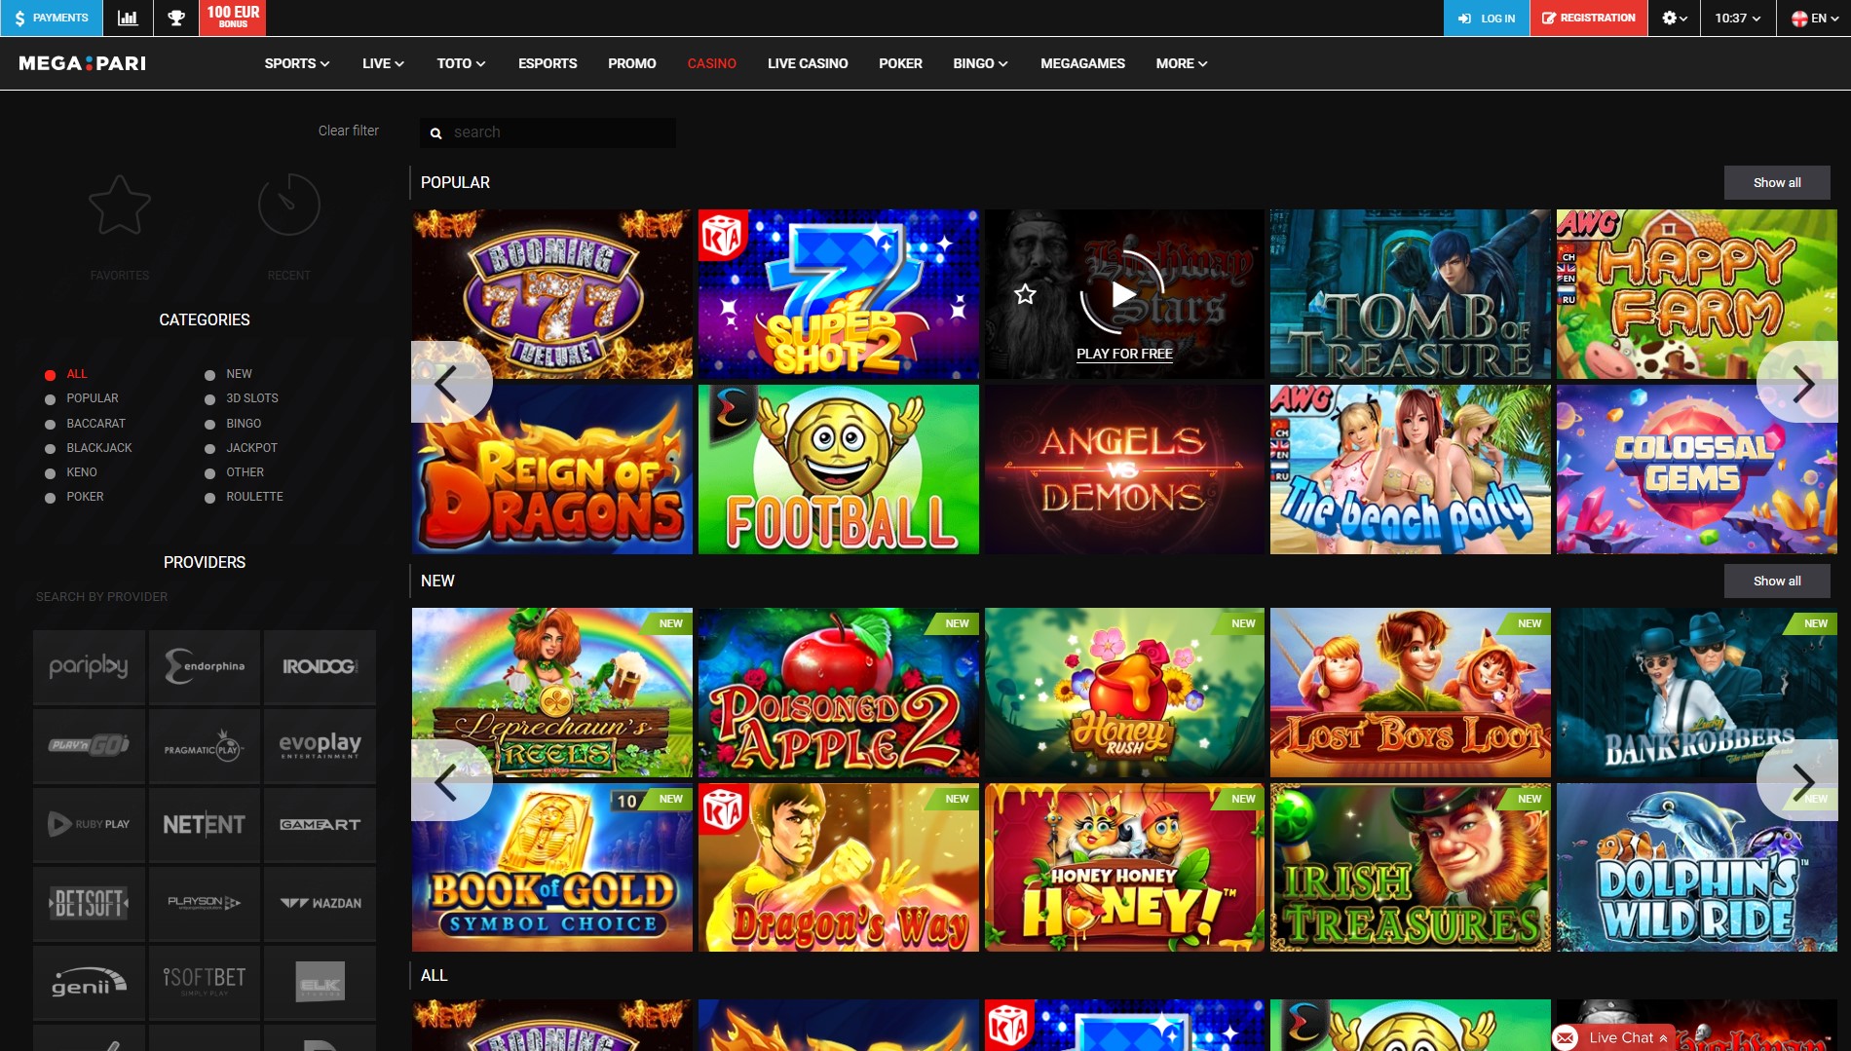Open the trophy results icon
Screen dimensions: 1851x1051
(176, 18)
